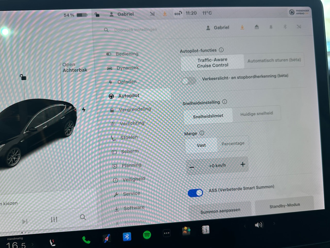Click info icon next to Autopilot-functies
This screenshot has height=248, width=330.
click(221, 50)
